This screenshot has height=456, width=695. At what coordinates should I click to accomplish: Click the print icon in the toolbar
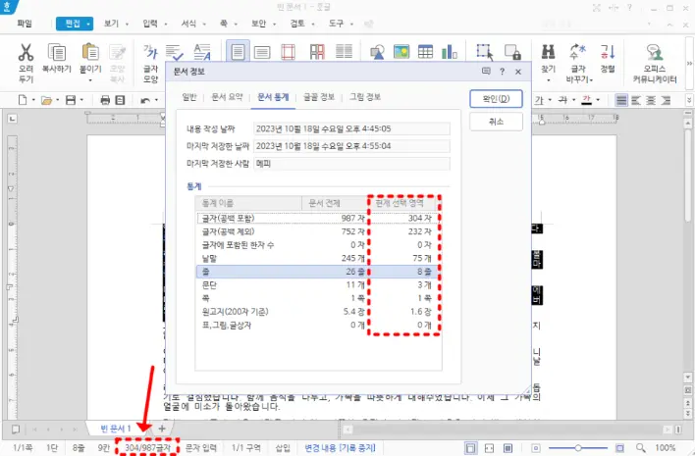(106, 100)
